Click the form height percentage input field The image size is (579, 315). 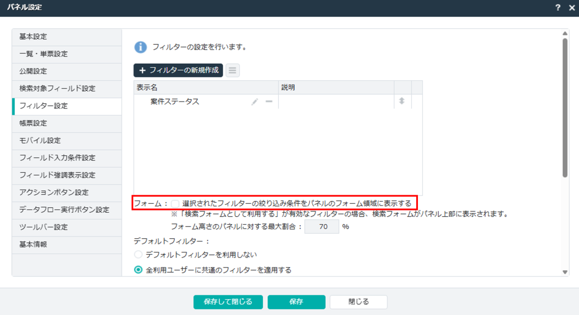[322, 227]
